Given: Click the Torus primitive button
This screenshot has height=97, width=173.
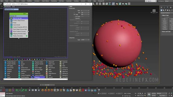Looking at the screenshot, I should pos(165,25).
